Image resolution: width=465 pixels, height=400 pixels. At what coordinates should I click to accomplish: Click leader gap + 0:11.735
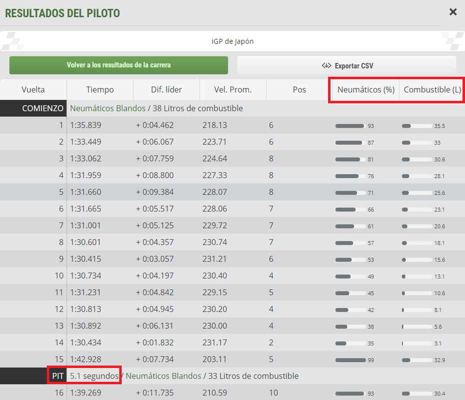point(155,393)
